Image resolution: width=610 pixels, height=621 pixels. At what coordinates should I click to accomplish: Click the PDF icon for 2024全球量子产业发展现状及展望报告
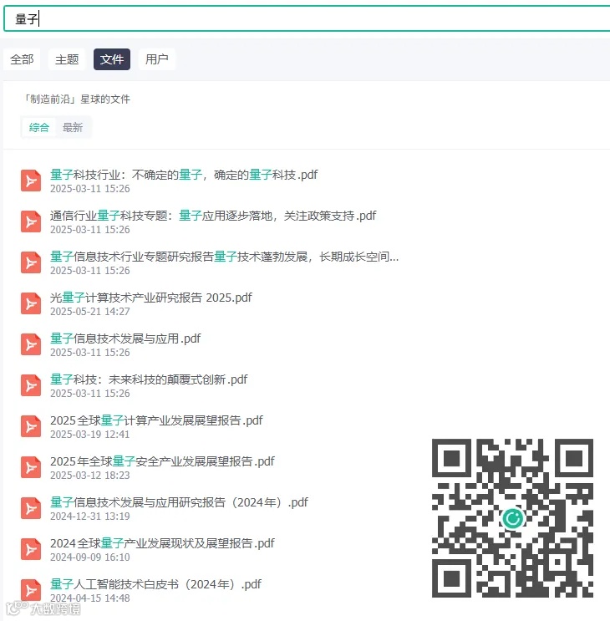click(x=31, y=549)
